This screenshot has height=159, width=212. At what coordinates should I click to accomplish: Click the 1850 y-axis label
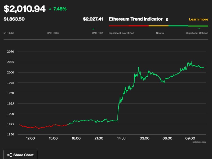tap(11, 134)
